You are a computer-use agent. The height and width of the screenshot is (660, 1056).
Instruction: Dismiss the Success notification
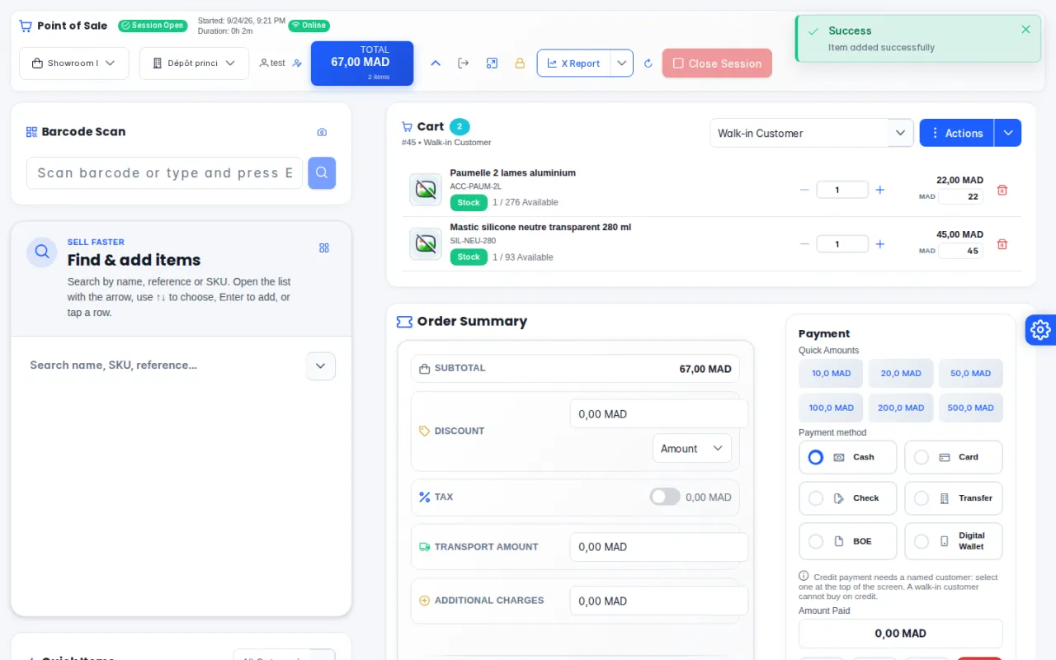click(1025, 30)
